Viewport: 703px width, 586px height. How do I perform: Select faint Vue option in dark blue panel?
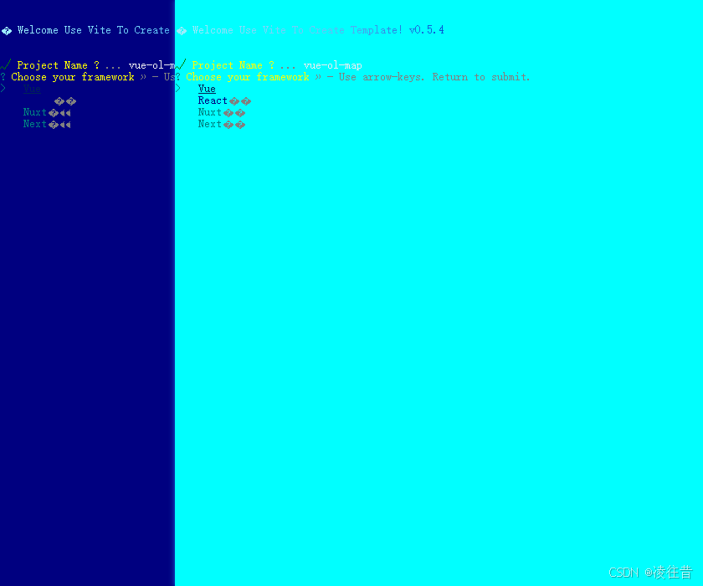pos(32,89)
